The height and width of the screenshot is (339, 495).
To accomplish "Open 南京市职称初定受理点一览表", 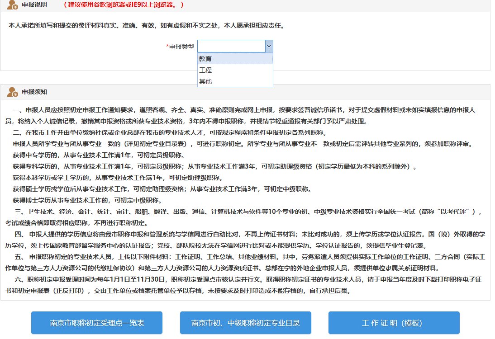I will coord(96,323).
